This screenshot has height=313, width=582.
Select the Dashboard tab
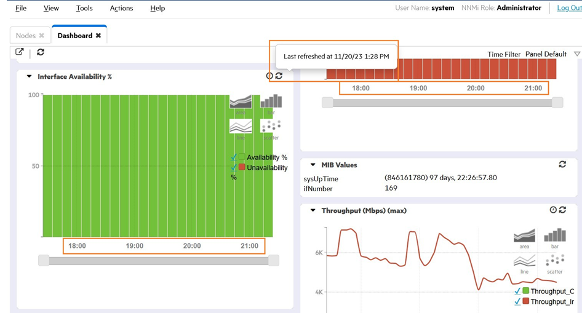[x=74, y=36]
